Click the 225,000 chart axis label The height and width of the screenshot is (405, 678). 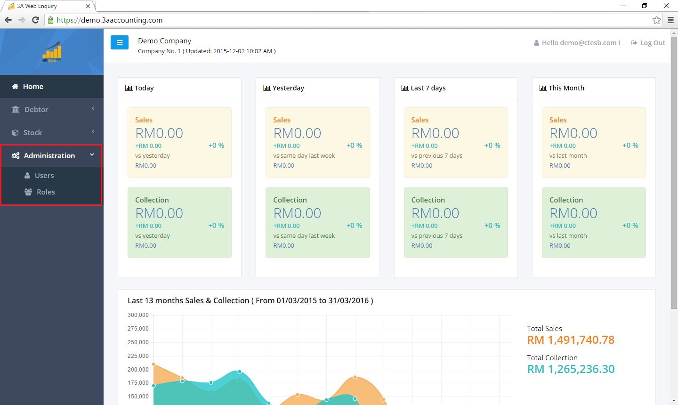[138, 356]
